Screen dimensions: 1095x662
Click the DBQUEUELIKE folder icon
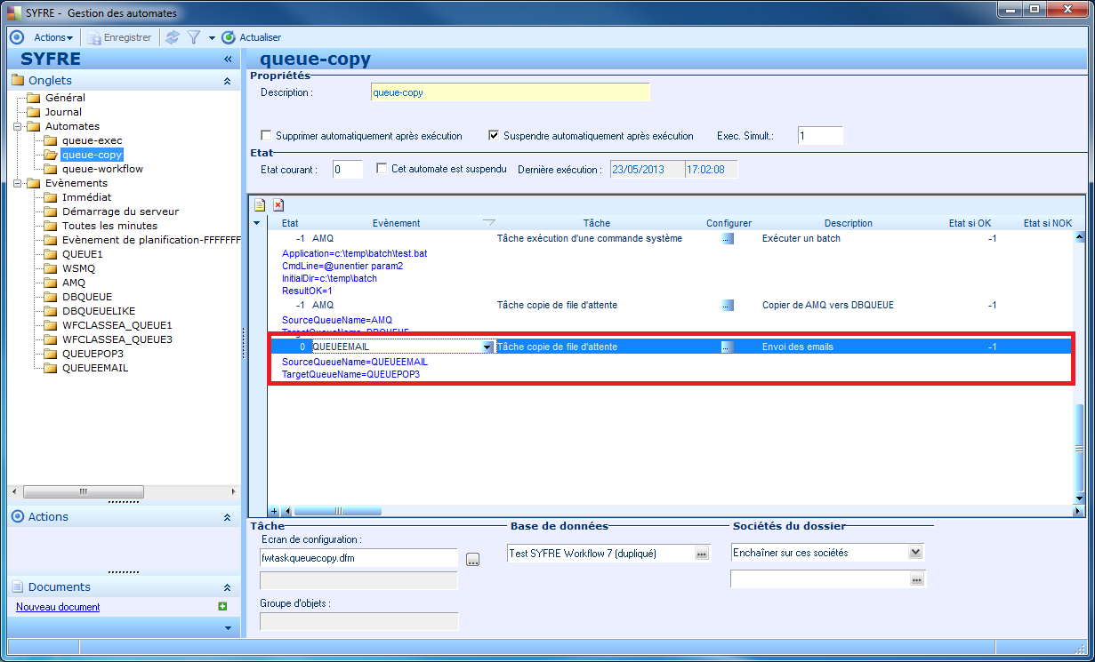[x=50, y=311]
